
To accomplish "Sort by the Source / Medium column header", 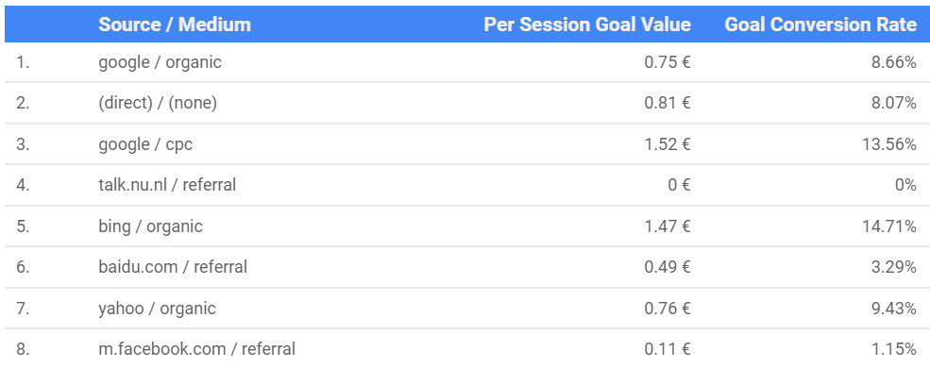I will pyautogui.click(x=175, y=25).
